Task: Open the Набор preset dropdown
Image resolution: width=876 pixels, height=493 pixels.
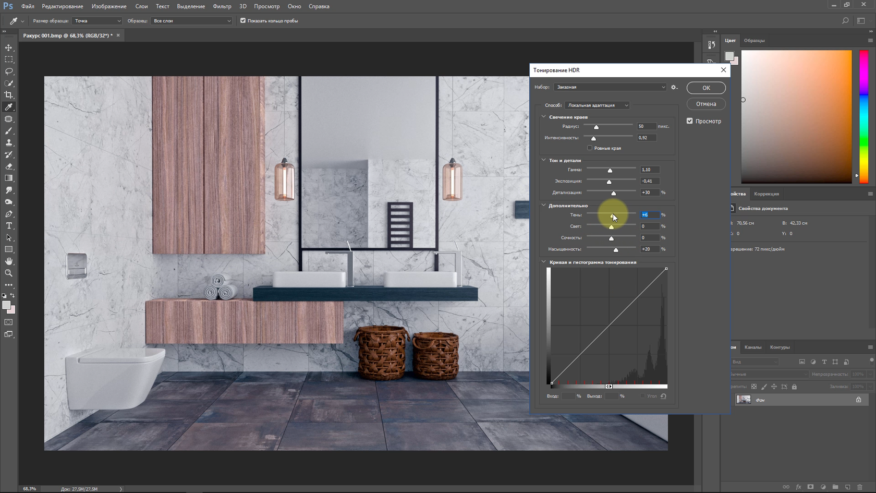Action: click(x=610, y=87)
